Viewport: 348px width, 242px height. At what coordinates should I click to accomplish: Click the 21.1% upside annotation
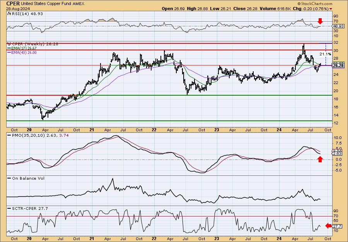325,54
